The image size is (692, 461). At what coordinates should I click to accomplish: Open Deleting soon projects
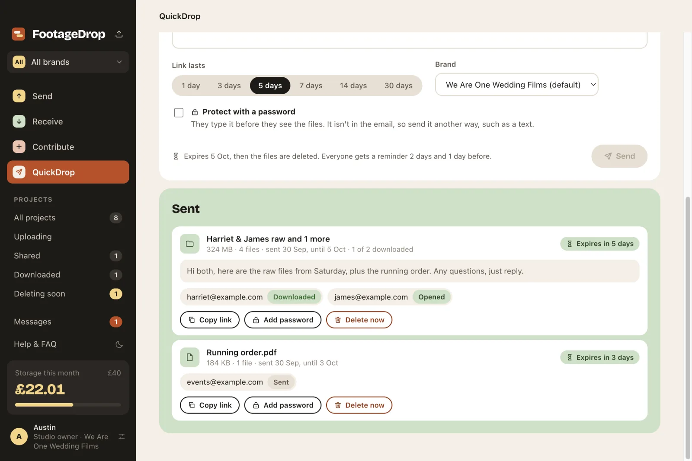click(68, 294)
